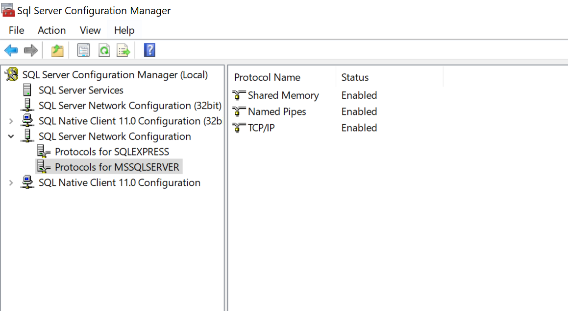
Task: Click the Network Configuration (32bit) icon
Action: pyautogui.click(x=27, y=105)
